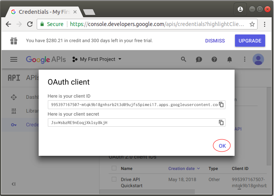This screenshot has height=196, width=274.
Task: Click the Chrome profile icon in title bar
Action: (240, 9)
